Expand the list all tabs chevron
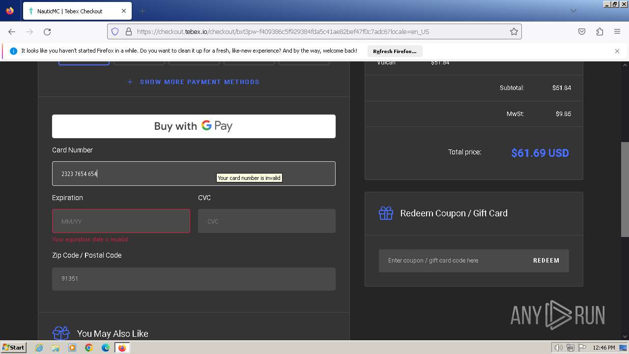 pyautogui.click(x=573, y=11)
